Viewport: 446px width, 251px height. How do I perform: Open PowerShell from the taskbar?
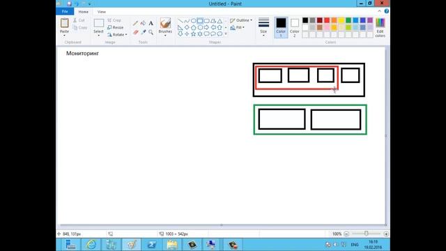click(x=152, y=245)
